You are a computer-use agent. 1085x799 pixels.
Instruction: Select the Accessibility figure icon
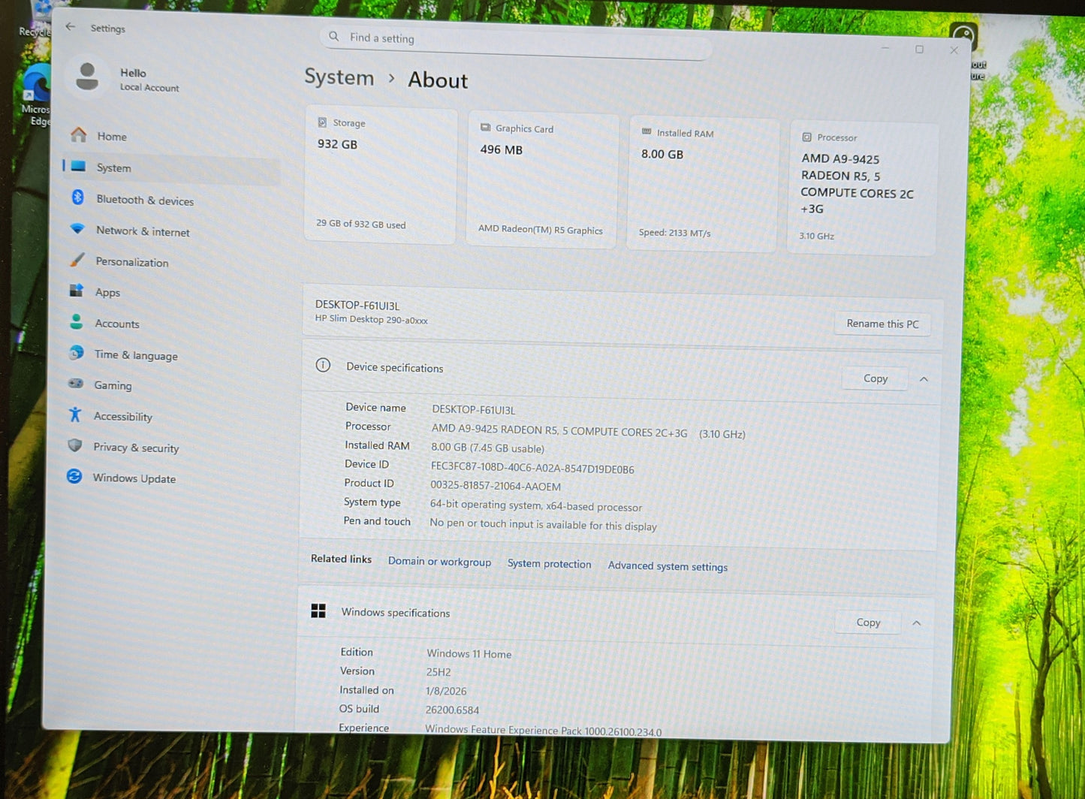[x=74, y=414]
